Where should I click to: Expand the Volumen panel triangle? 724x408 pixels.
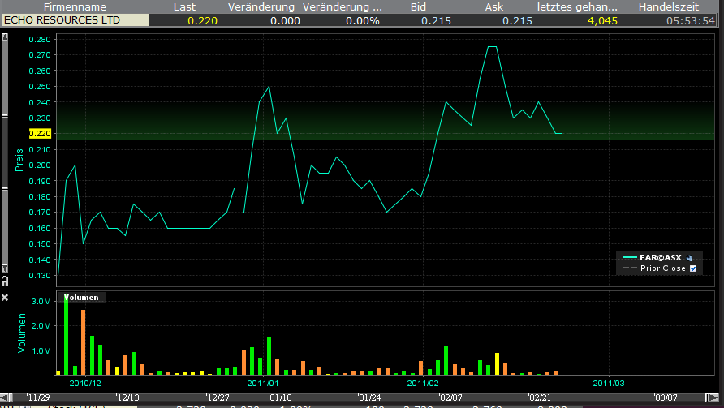pyautogui.click(x=67, y=298)
